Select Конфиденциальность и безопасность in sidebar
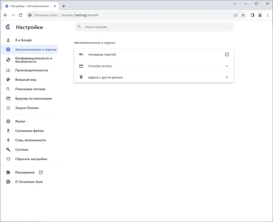The image size is (273, 222). pyautogui.click(x=33, y=60)
